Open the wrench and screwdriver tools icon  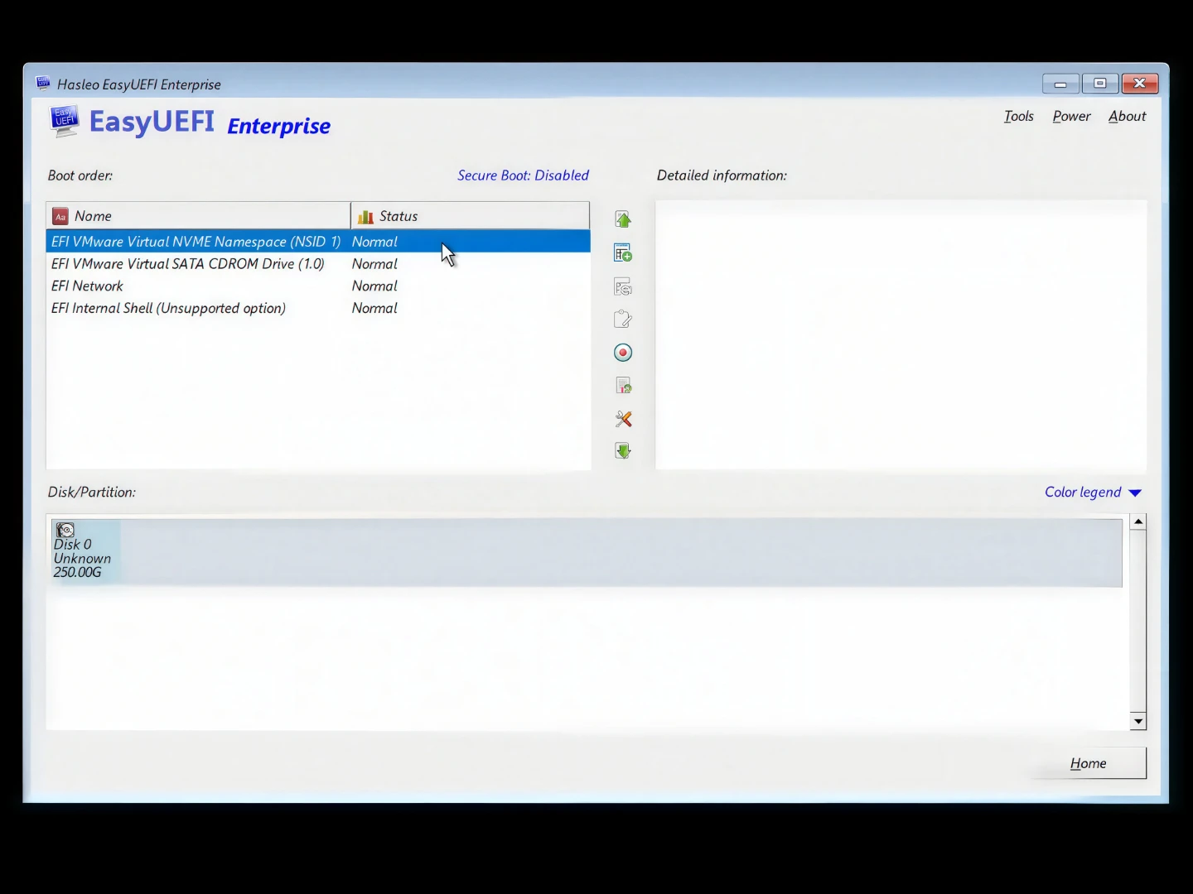pos(623,419)
